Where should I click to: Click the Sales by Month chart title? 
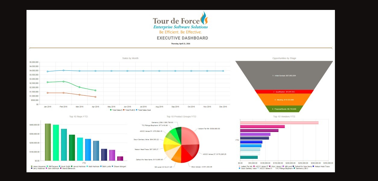(x=130, y=58)
